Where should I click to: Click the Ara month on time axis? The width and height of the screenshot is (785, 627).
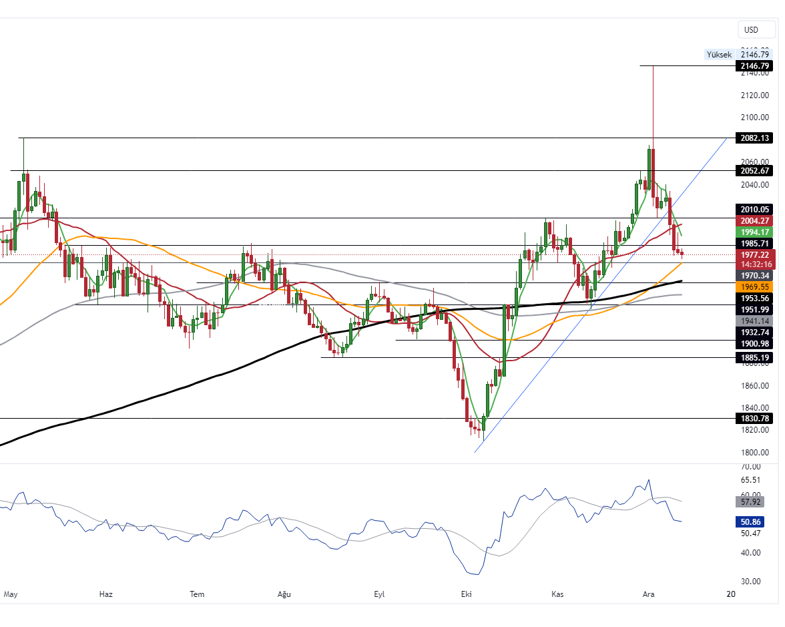[x=647, y=594]
